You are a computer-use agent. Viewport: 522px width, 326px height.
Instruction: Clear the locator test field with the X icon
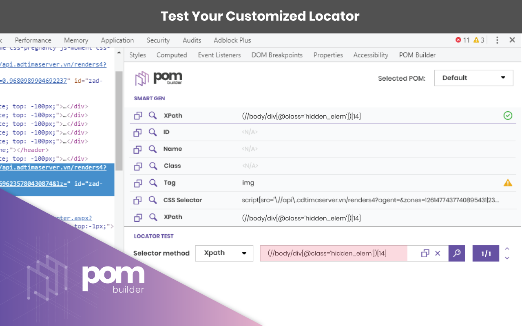(x=438, y=253)
